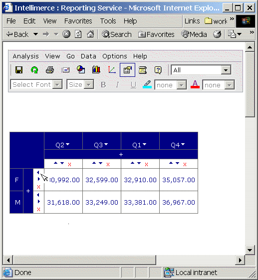Open the Help menu in the report toolbar
The image size is (258, 280).
pyautogui.click(x=140, y=56)
